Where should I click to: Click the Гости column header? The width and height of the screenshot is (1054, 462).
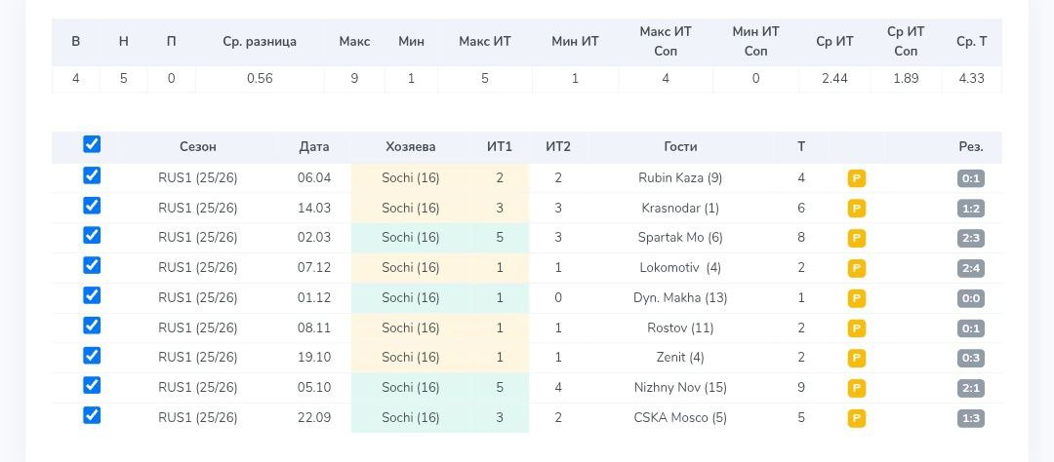point(680,147)
